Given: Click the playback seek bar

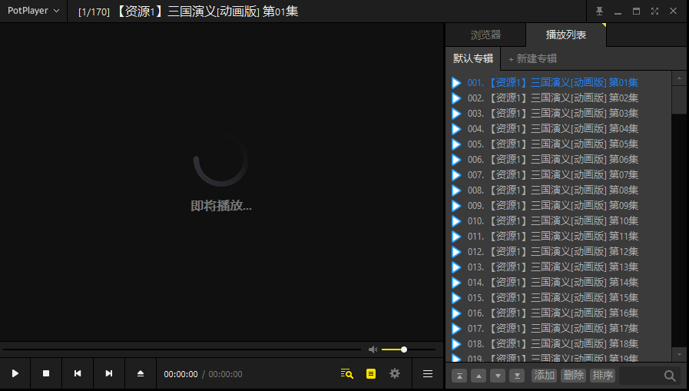Looking at the screenshot, I should click(182, 350).
